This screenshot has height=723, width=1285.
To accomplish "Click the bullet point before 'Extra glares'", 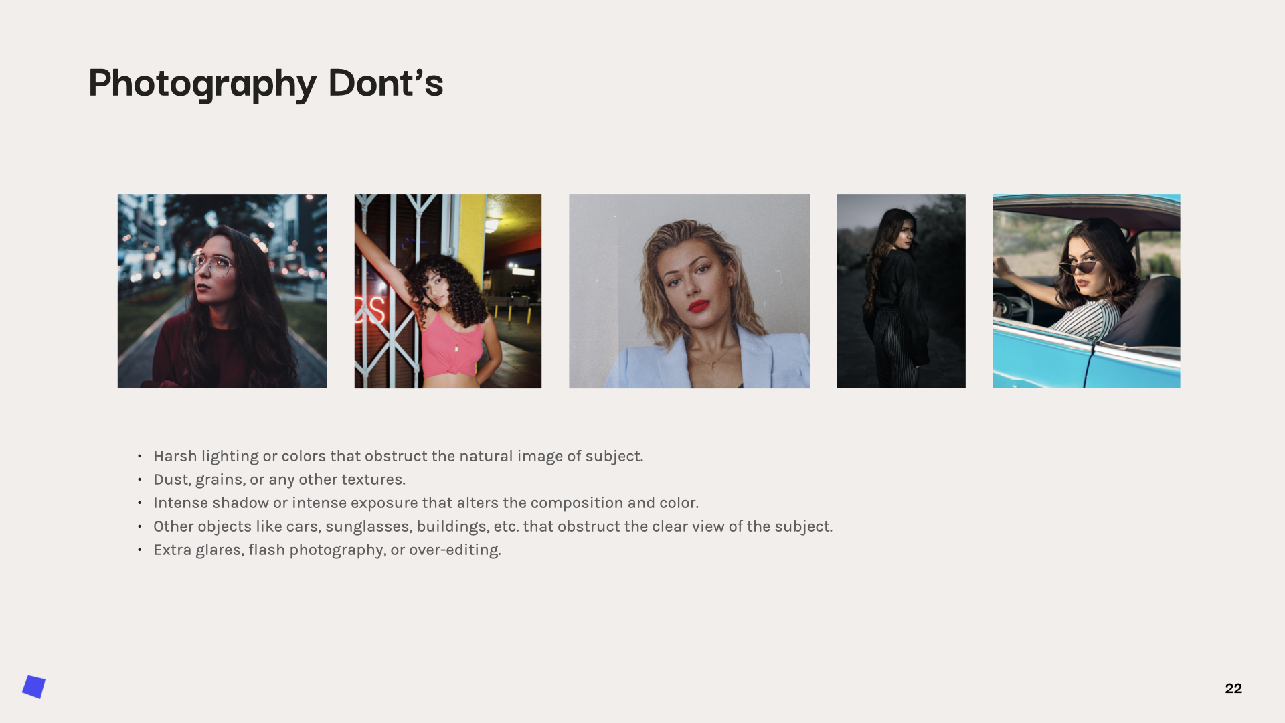I will point(140,550).
